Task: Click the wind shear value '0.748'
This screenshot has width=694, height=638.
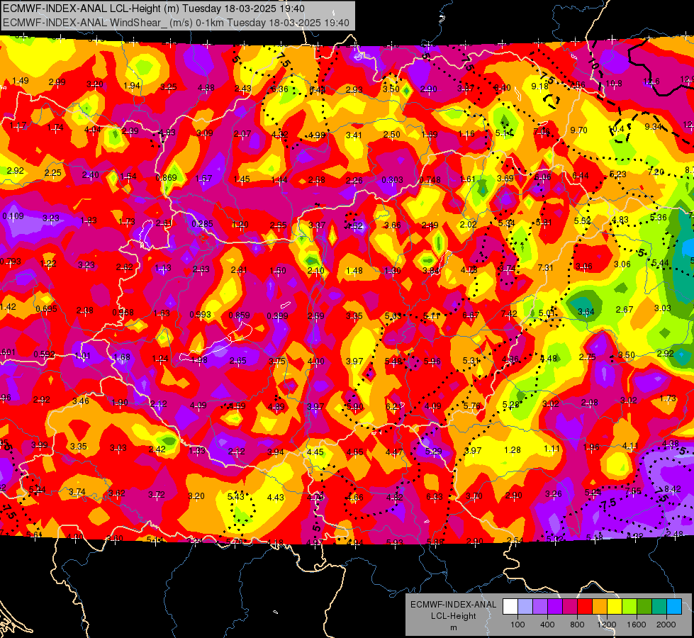Action: (x=430, y=180)
